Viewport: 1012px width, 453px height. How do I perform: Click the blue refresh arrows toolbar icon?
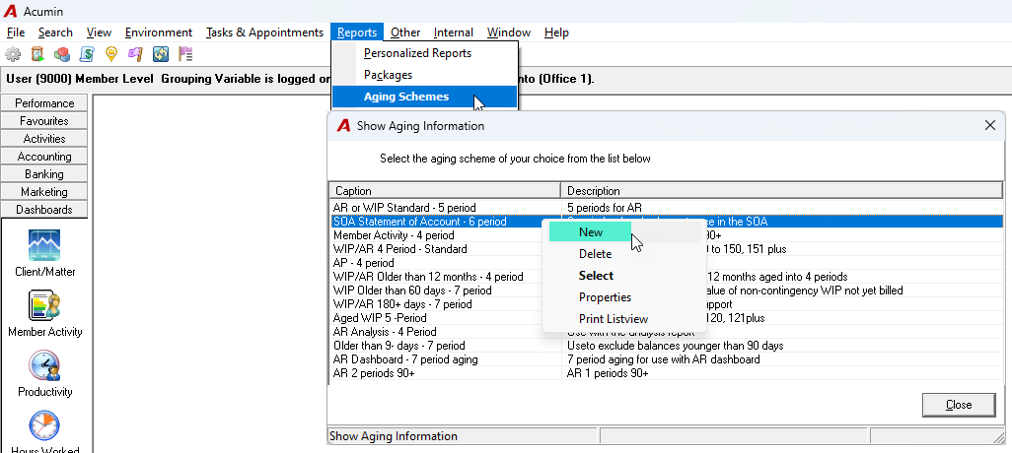tap(161, 54)
